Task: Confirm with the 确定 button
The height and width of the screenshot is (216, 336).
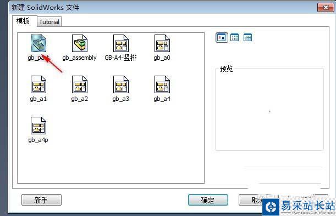Action: click(x=208, y=200)
